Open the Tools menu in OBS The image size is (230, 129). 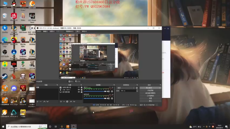click(78, 32)
